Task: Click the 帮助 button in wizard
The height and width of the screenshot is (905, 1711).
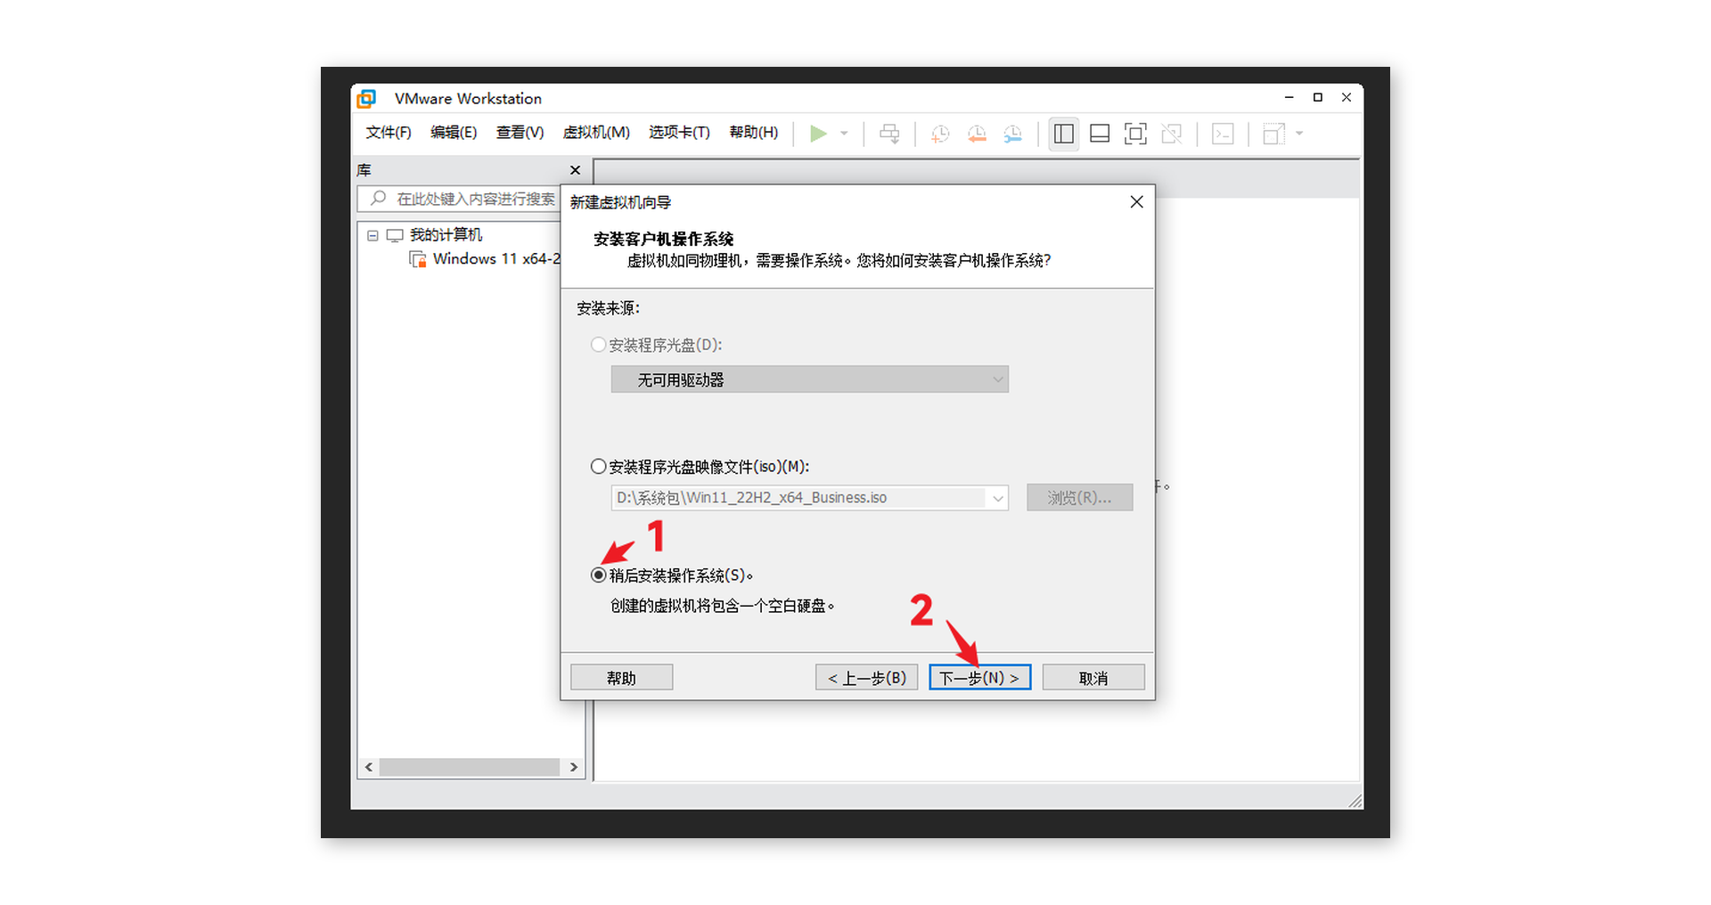Action: tap(622, 678)
